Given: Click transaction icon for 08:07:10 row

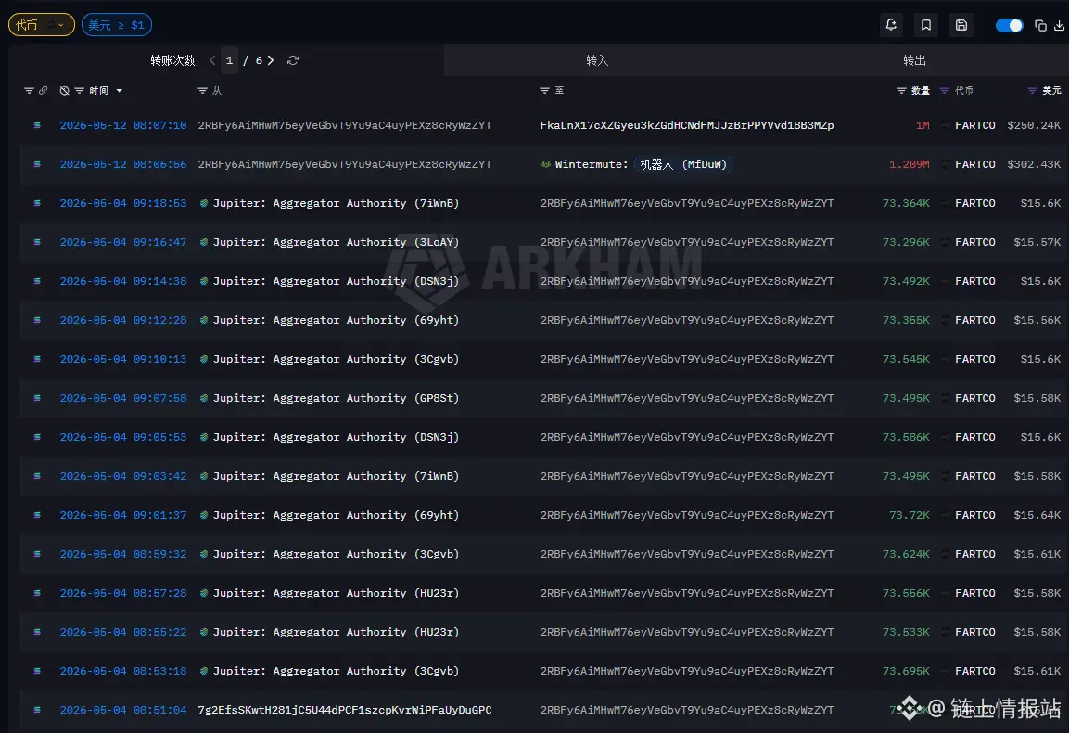Looking at the screenshot, I should coord(37,125).
